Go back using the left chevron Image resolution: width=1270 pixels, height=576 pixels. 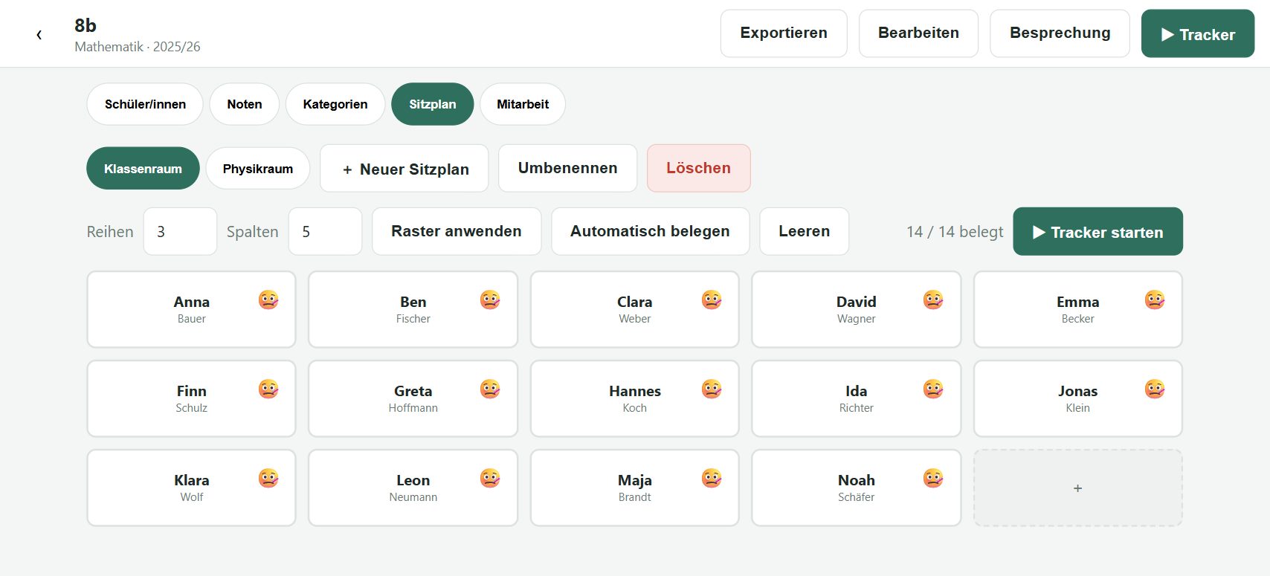[x=39, y=34]
